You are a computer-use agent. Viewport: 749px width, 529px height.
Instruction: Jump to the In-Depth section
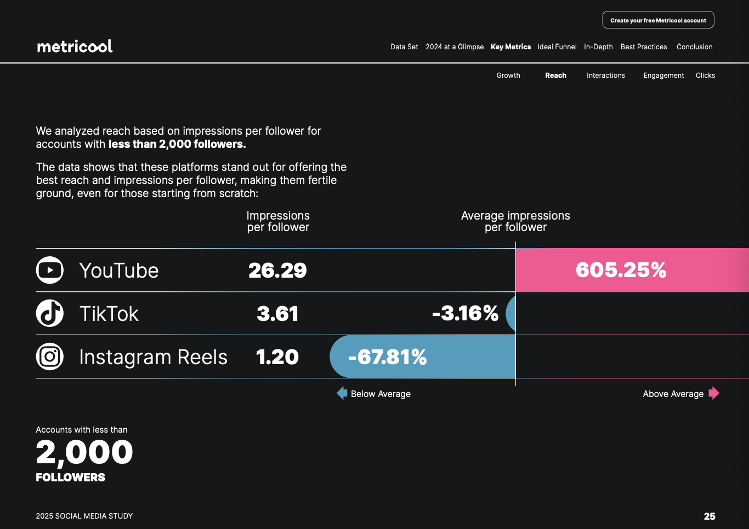tap(598, 47)
